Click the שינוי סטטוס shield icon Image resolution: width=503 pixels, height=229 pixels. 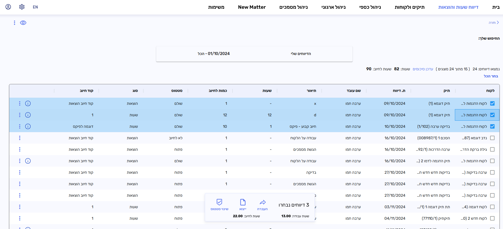click(x=219, y=202)
